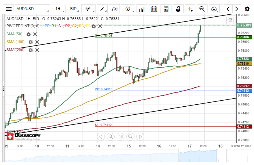Open the bar chart volume tool
Viewport: 254px width, 165px height.
point(142,9)
